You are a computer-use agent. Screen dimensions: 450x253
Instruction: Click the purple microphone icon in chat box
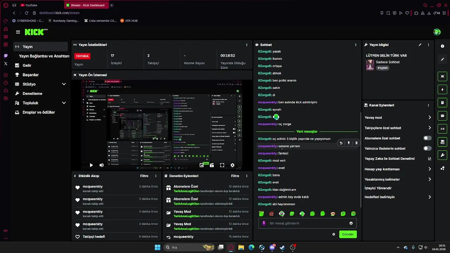coord(264,223)
